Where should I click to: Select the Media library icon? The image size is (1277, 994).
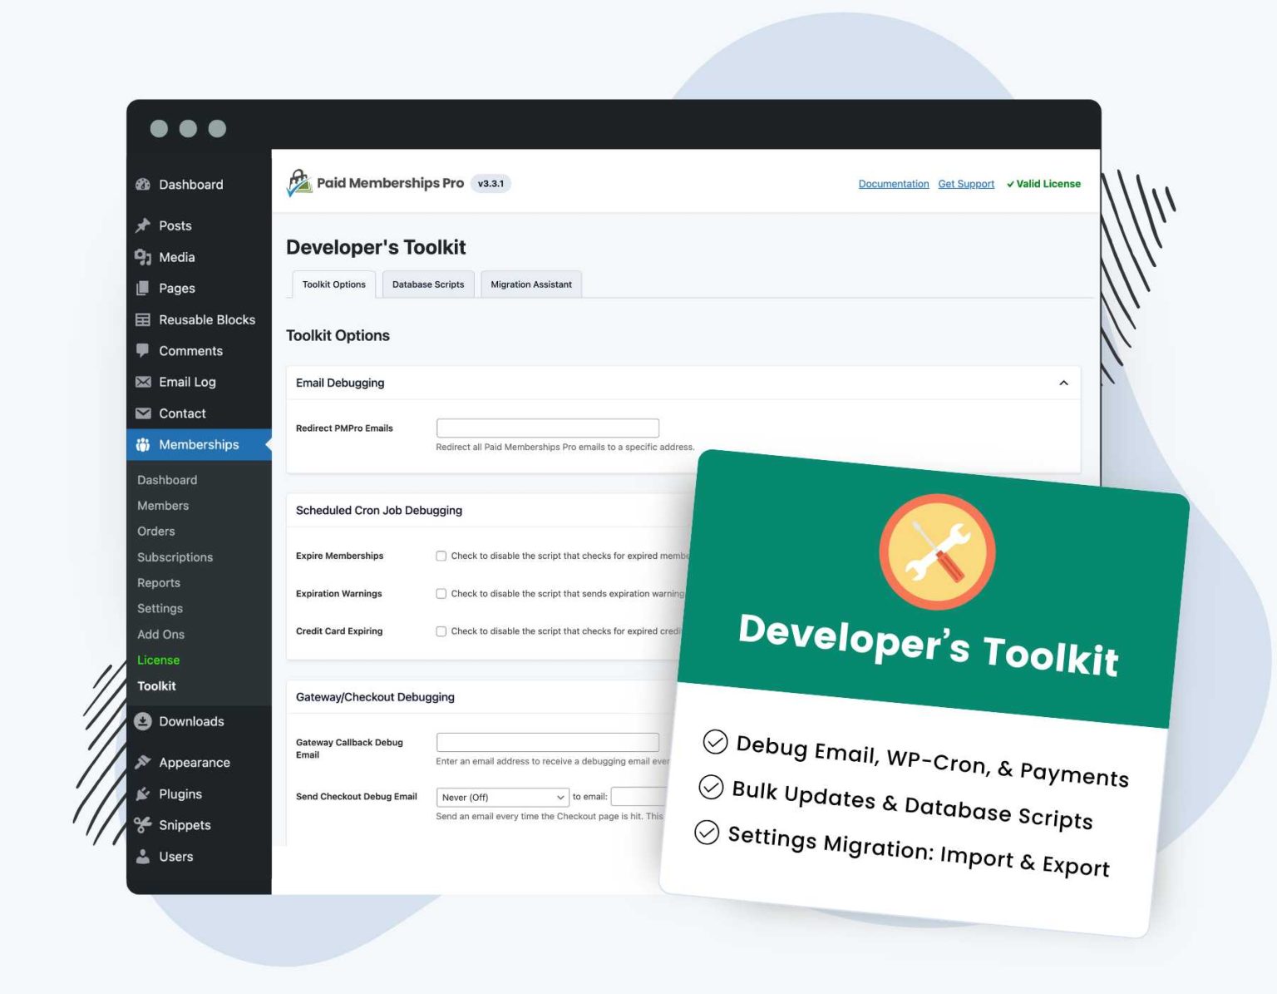tap(143, 257)
